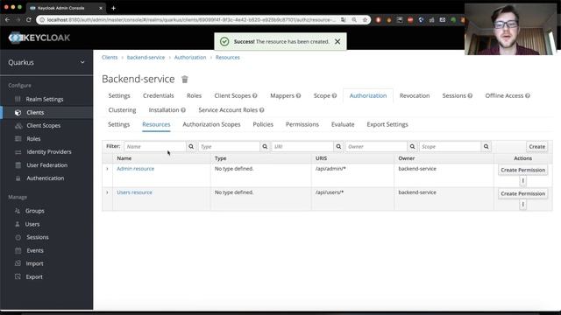Bookmark this page with the star
Viewport: 561px width, 315px height.
[365, 20]
